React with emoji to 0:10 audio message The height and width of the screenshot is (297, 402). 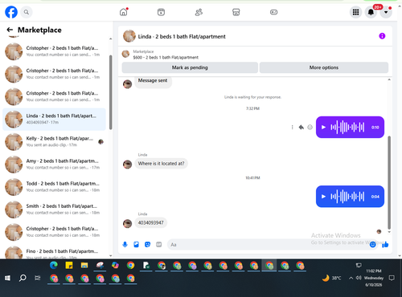click(x=310, y=127)
